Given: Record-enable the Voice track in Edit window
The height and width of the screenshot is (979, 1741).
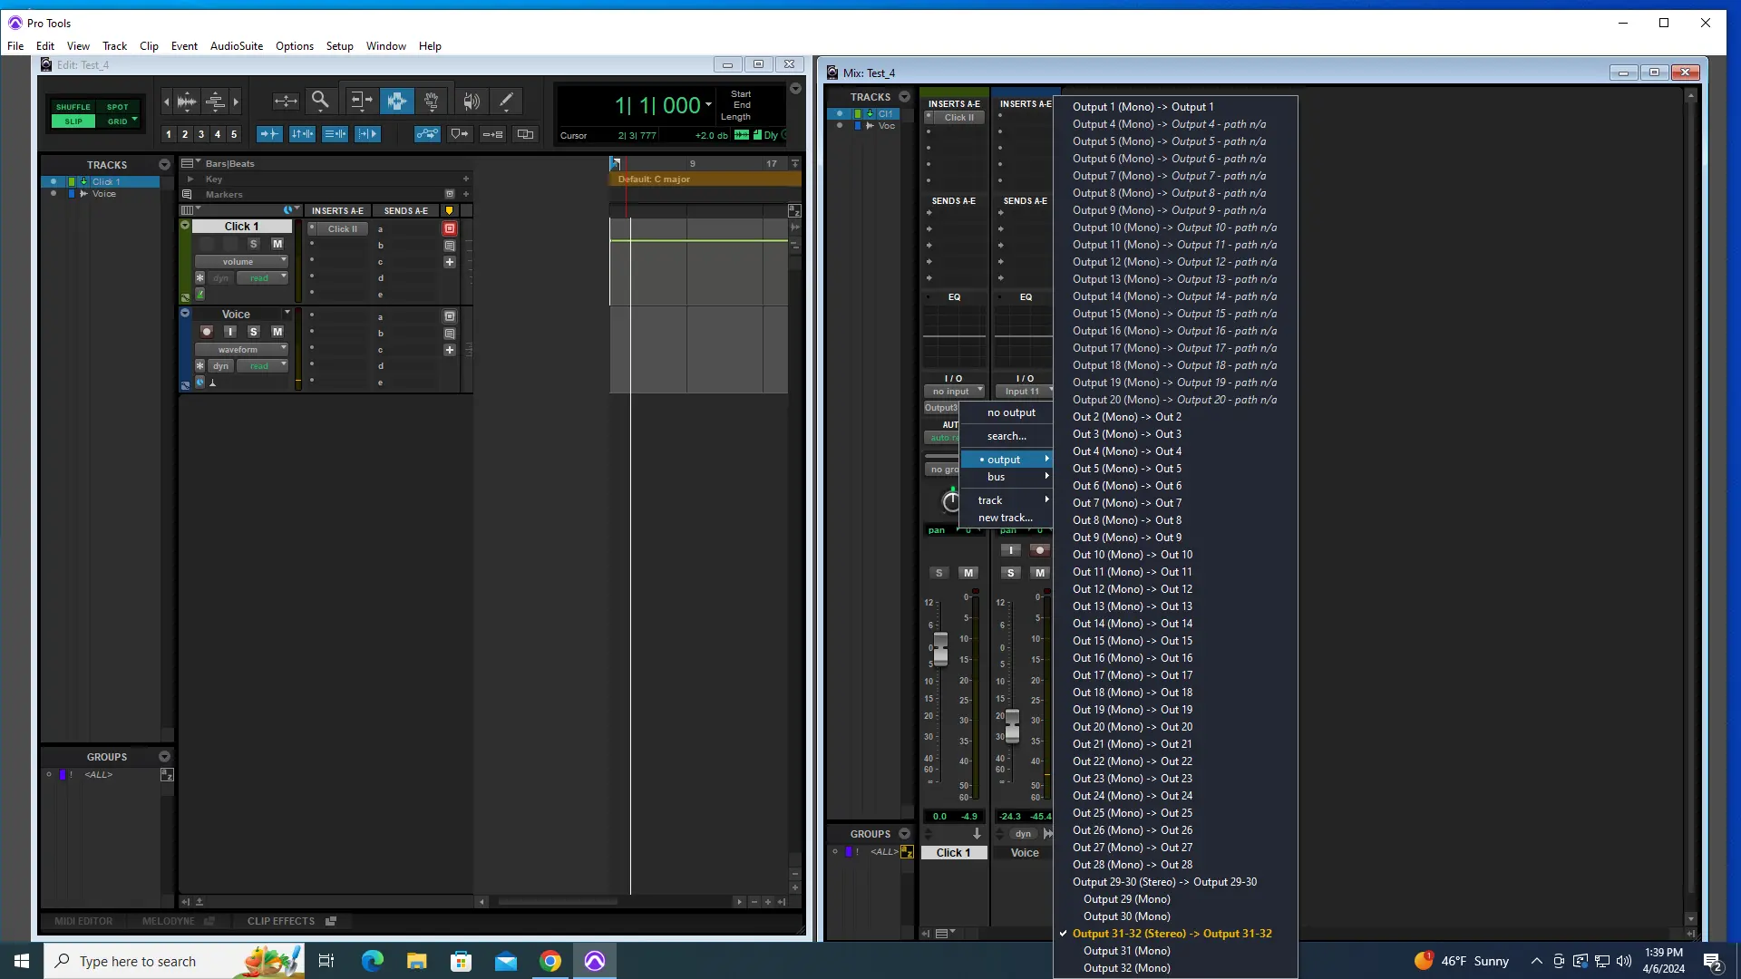Looking at the screenshot, I should [207, 332].
